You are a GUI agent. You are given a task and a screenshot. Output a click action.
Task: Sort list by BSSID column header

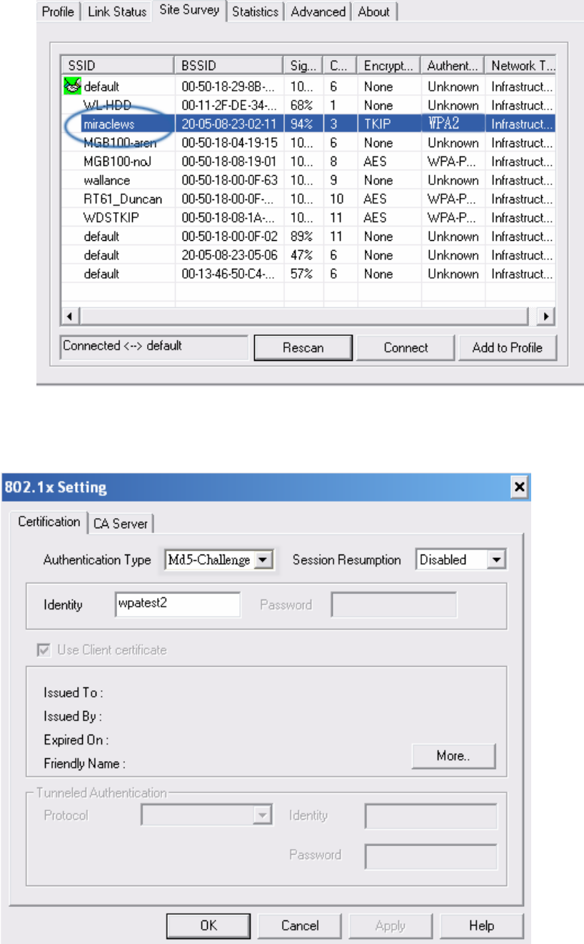(228, 66)
